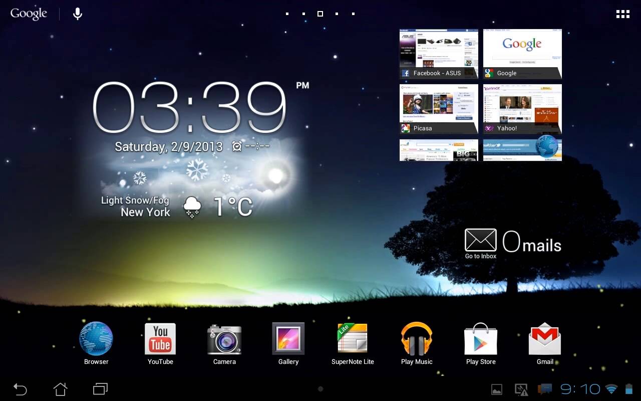Launch SuperNote Lite
This screenshot has width=641, height=401.
point(353,339)
